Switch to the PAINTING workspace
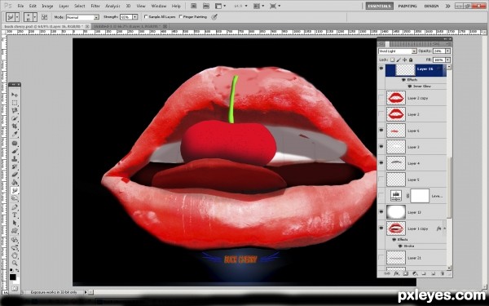Viewport: 489px width, 306px height. [407, 6]
